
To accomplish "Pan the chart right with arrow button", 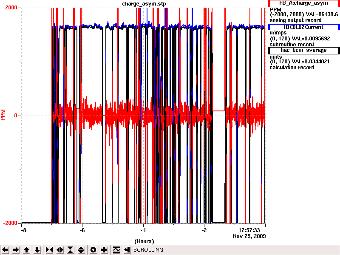I will 16,250.
